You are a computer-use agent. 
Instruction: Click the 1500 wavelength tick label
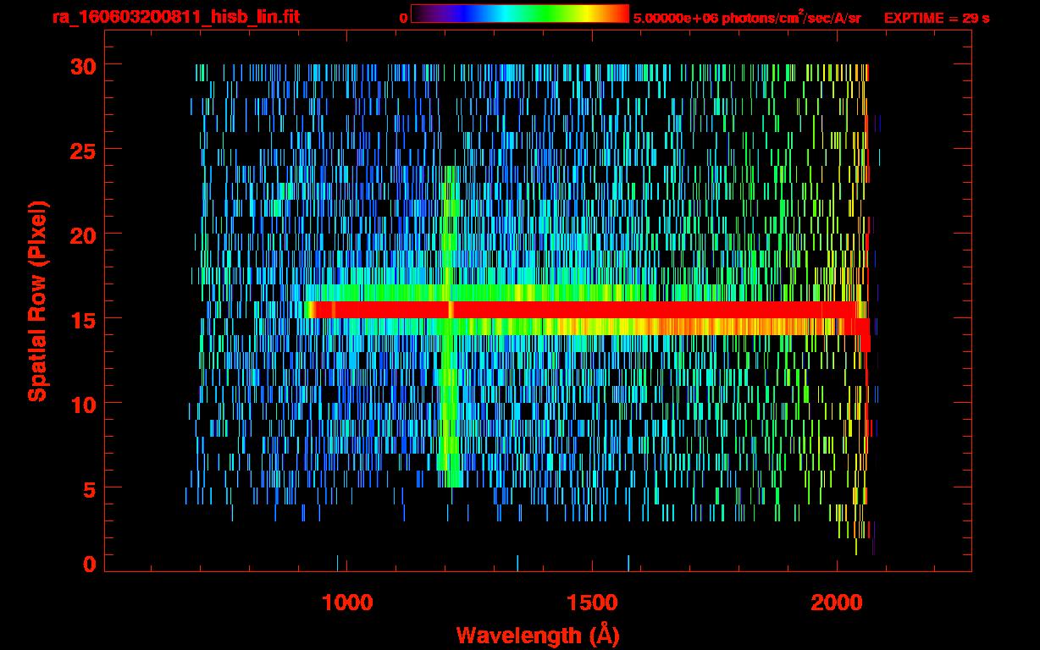coord(591,602)
